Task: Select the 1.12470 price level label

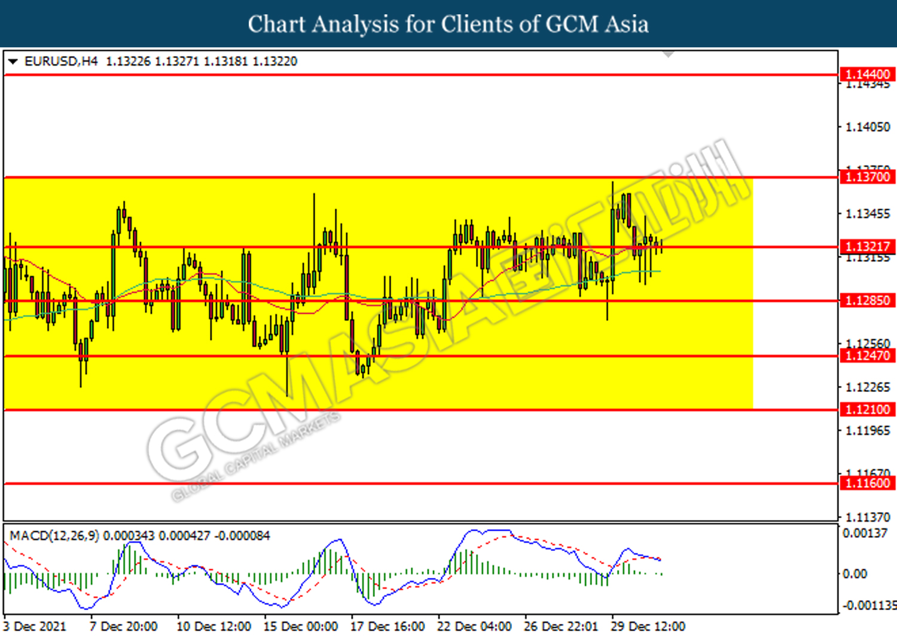Action: click(867, 356)
